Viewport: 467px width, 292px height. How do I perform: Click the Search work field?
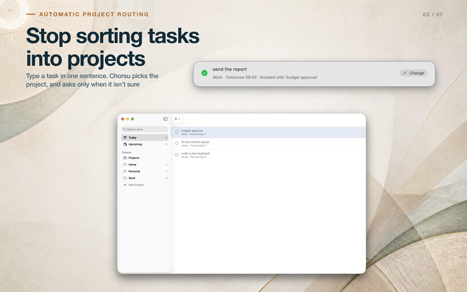coord(145,129)
